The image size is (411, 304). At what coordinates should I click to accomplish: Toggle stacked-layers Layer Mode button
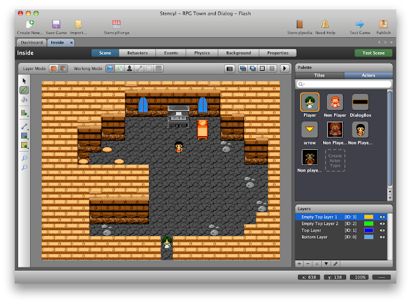click(63, 69)
